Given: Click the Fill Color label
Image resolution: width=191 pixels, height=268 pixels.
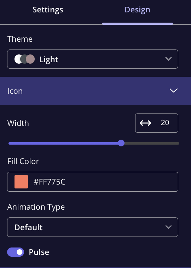Looking at the screenshot, I should (x=23, y=161).
